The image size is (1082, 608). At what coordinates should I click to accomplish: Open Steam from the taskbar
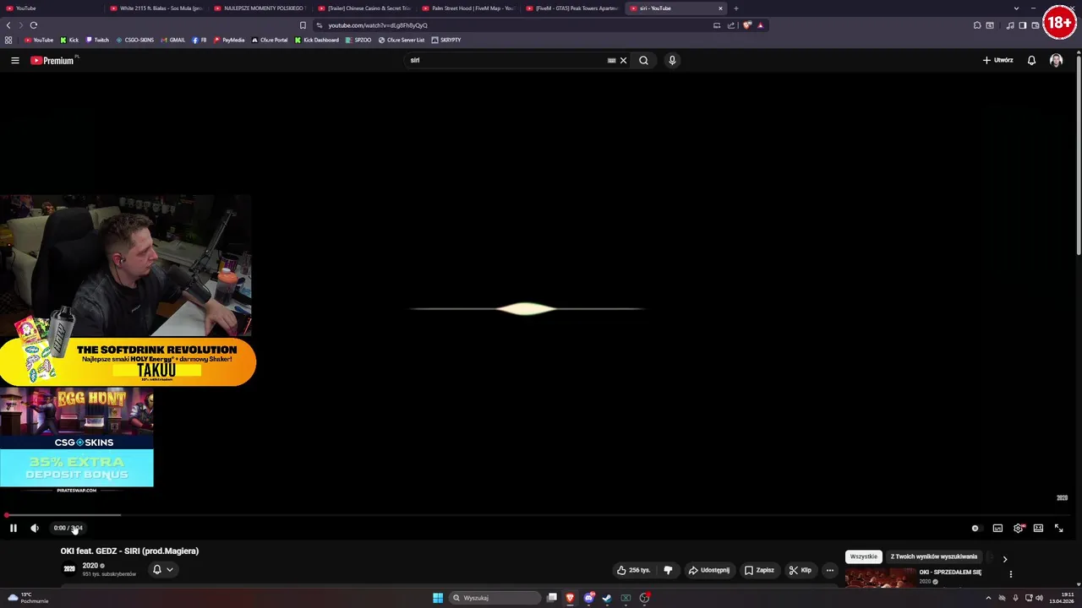607,598
